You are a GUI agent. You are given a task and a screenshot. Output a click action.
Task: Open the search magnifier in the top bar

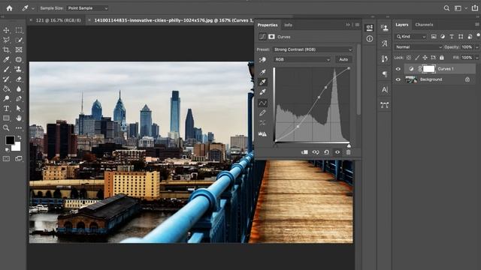(x=446, y=8)
